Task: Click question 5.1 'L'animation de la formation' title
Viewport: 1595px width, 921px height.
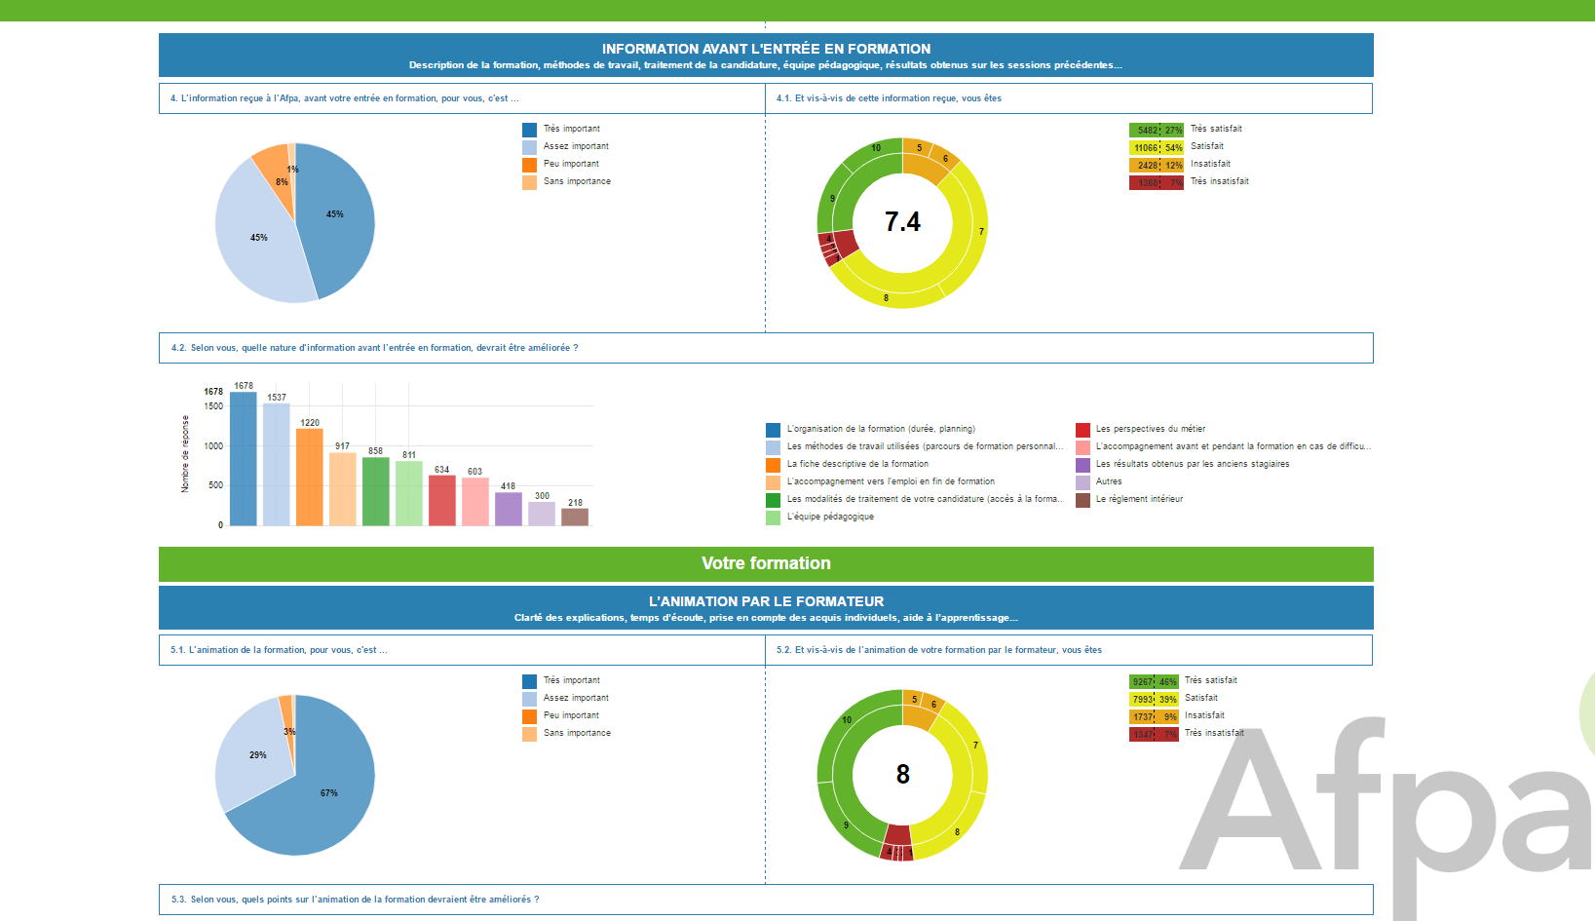Action: coord(279,650)
